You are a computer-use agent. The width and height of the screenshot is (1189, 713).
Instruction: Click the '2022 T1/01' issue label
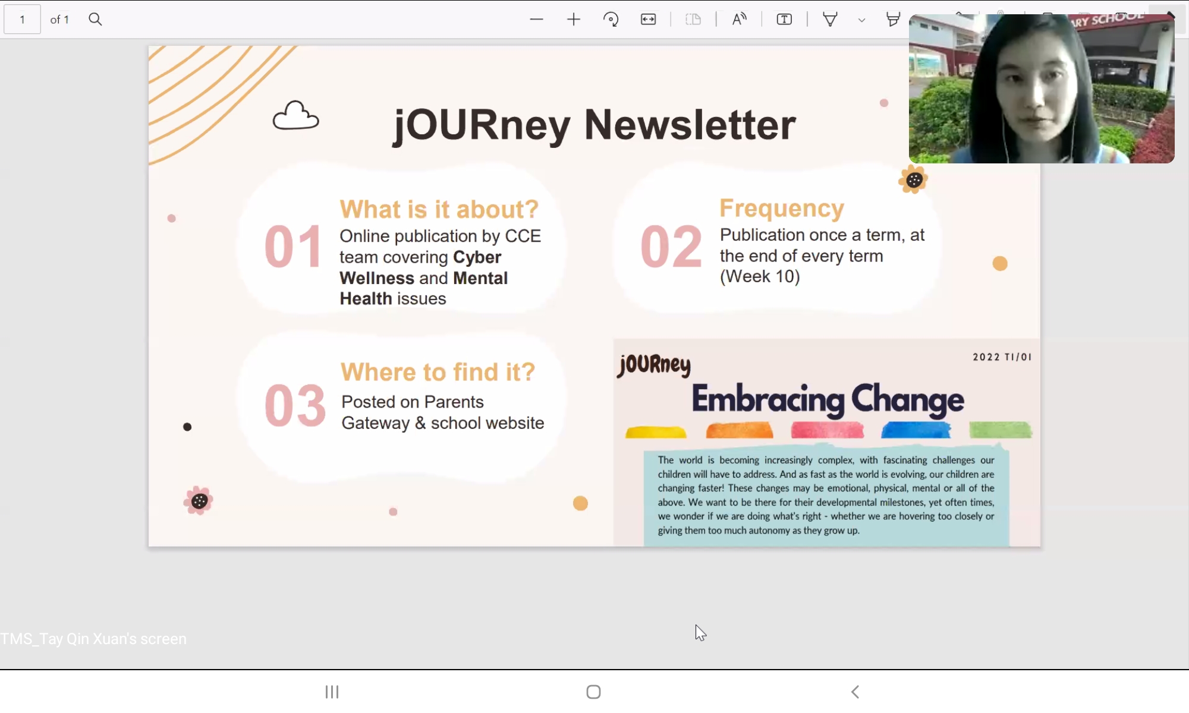click(x=1002, y=357)
